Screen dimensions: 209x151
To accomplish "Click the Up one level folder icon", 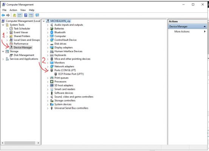I will 14,15.
